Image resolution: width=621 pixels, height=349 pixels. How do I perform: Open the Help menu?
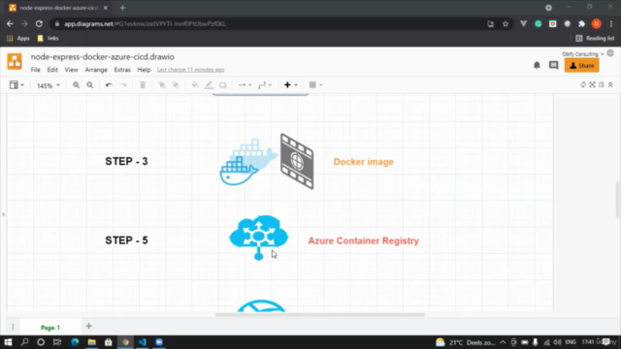pos(144,70)
